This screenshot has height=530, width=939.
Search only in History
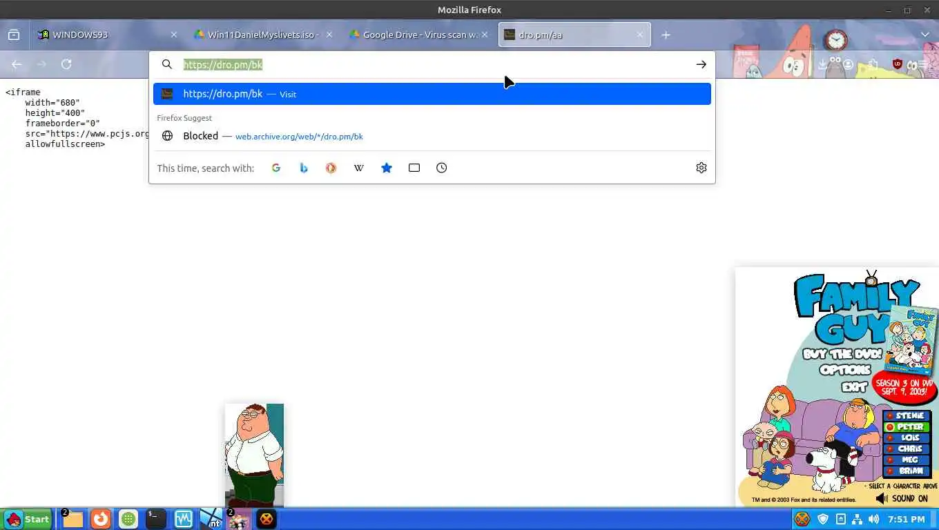pos(442,168)
